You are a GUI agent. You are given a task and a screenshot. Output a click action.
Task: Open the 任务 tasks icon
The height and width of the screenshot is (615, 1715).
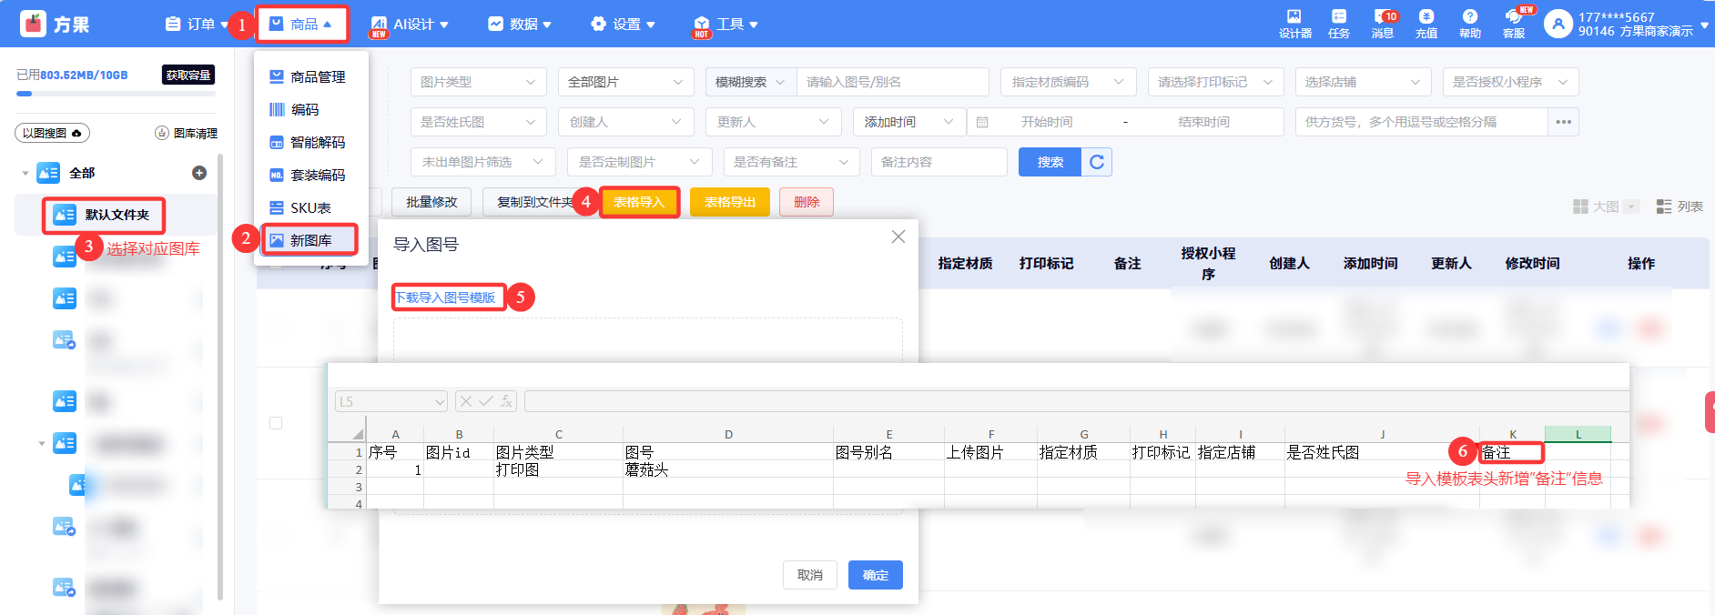[x=1338, y=23]
